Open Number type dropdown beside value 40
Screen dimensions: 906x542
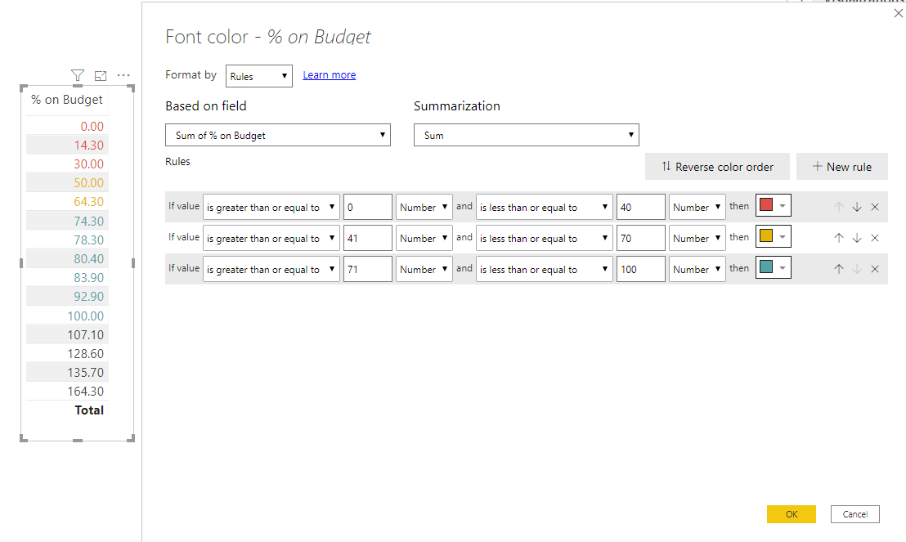tap(697, 207)
